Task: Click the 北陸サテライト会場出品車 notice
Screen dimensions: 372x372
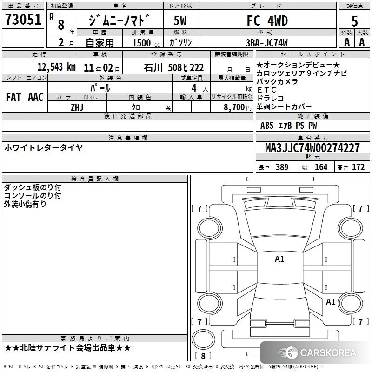Action: pos(67,348)
